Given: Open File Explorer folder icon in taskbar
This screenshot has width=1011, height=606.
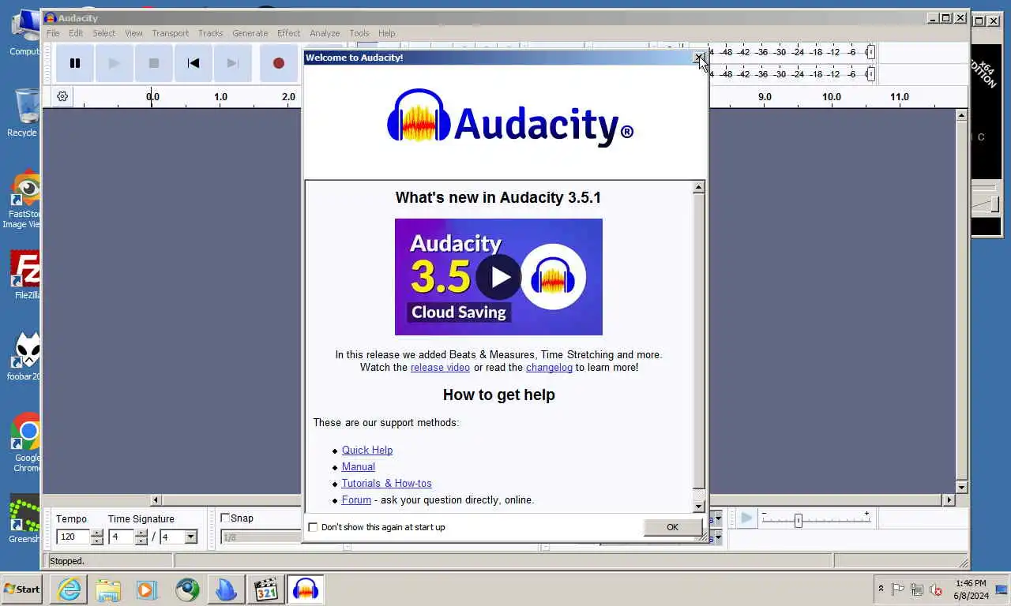Looking at the screenshot, I should 108,589.
